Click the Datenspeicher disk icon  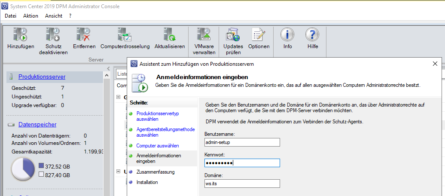[11, 124]
